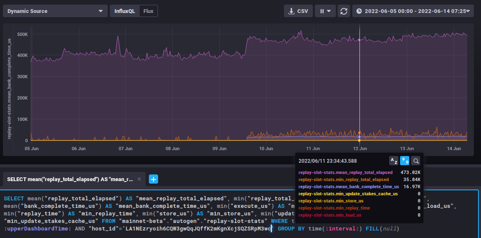This screenshot has height=238, width=481.
Task: Close the SELECT mean query tab
Action: coord(139,179)
